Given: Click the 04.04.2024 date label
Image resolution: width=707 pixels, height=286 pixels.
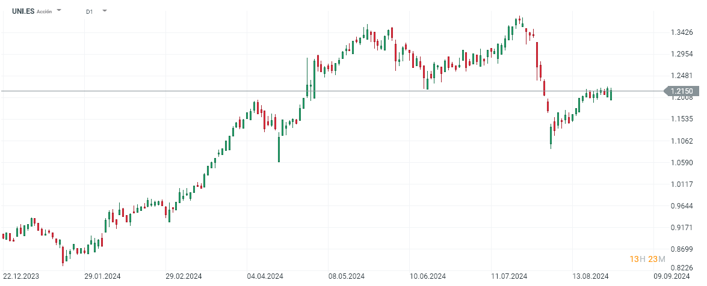Looking at the screenshot, I should [265, 276].
